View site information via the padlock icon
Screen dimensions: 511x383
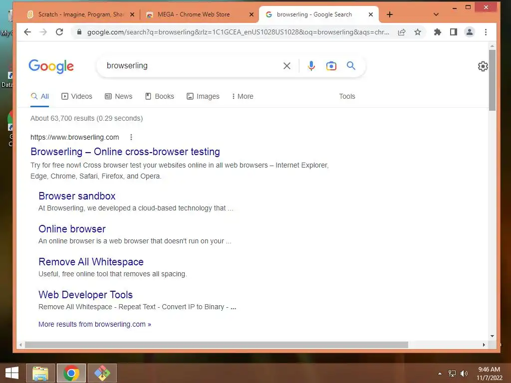click(x=79, y=32)
